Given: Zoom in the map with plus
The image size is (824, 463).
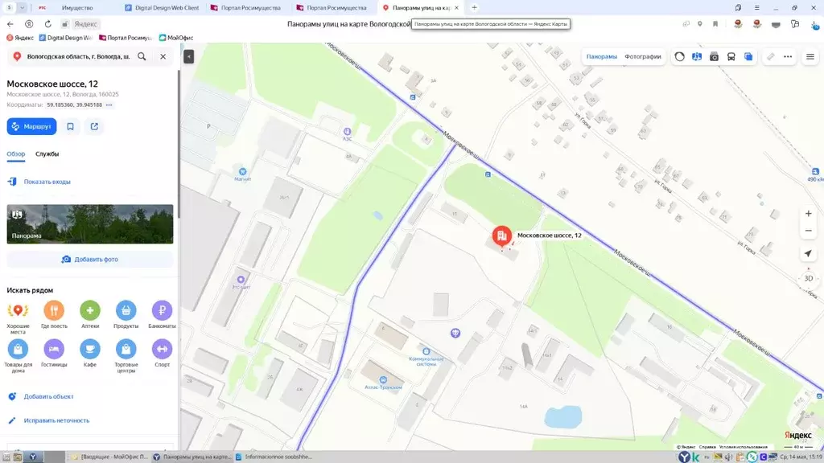Looking at the screenshot, I should (x=808, y=214).
